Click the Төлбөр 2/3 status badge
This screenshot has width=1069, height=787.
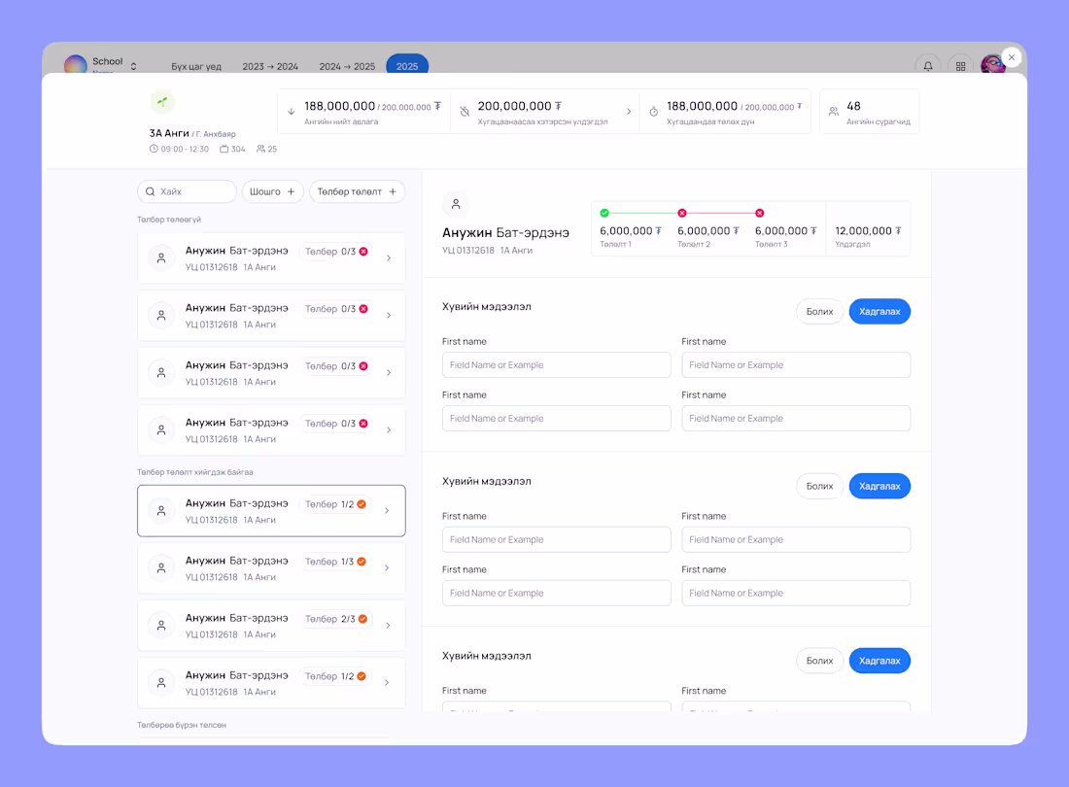tap(335, 619)
